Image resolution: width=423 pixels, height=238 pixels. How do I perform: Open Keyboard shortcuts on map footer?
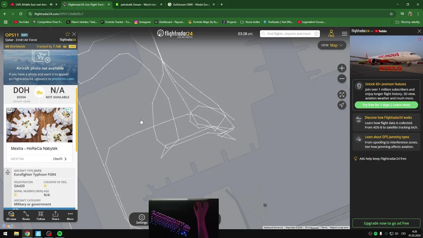[x=273, y=227]
